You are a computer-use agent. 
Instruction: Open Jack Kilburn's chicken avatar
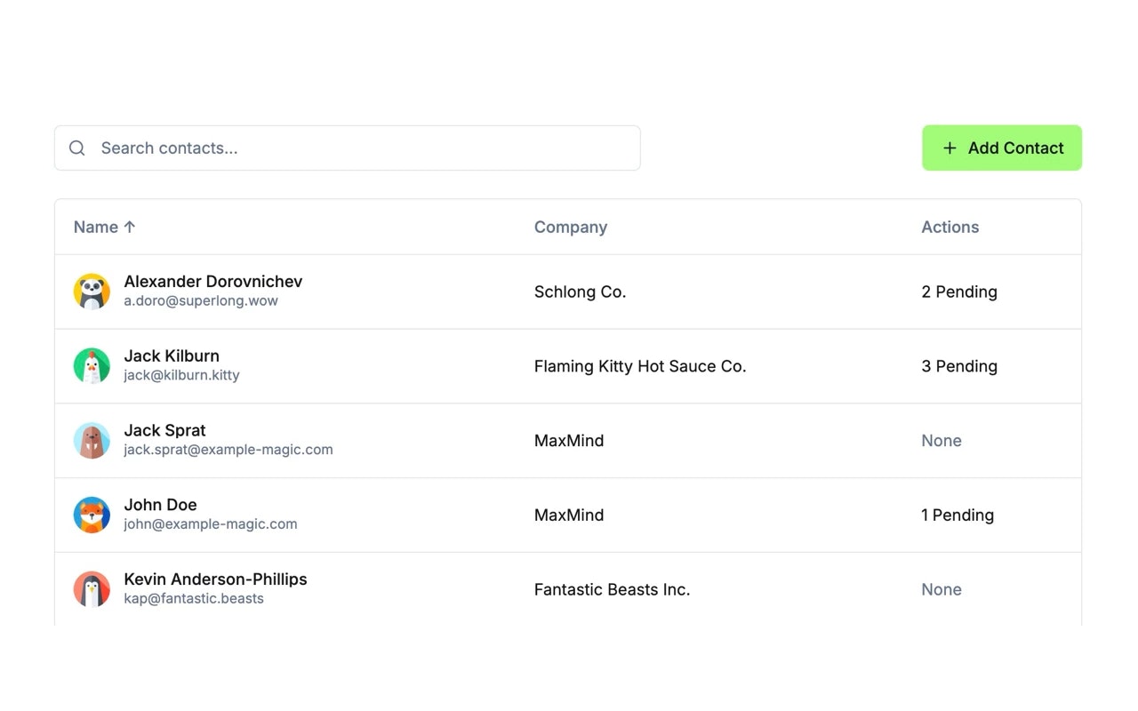[x=92, y=366]
